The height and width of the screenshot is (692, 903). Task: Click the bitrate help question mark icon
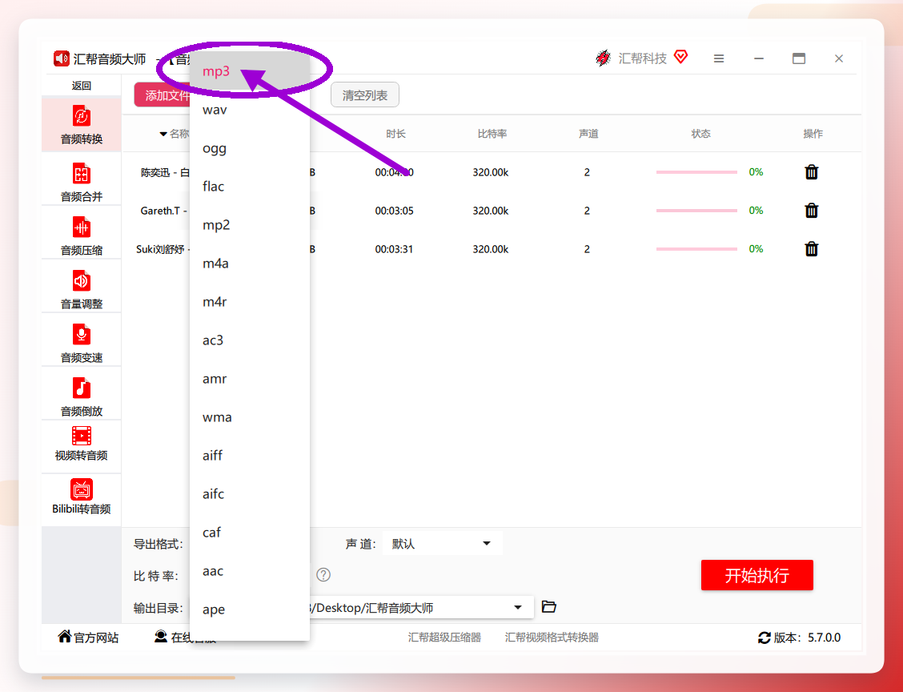pos(323,574)
